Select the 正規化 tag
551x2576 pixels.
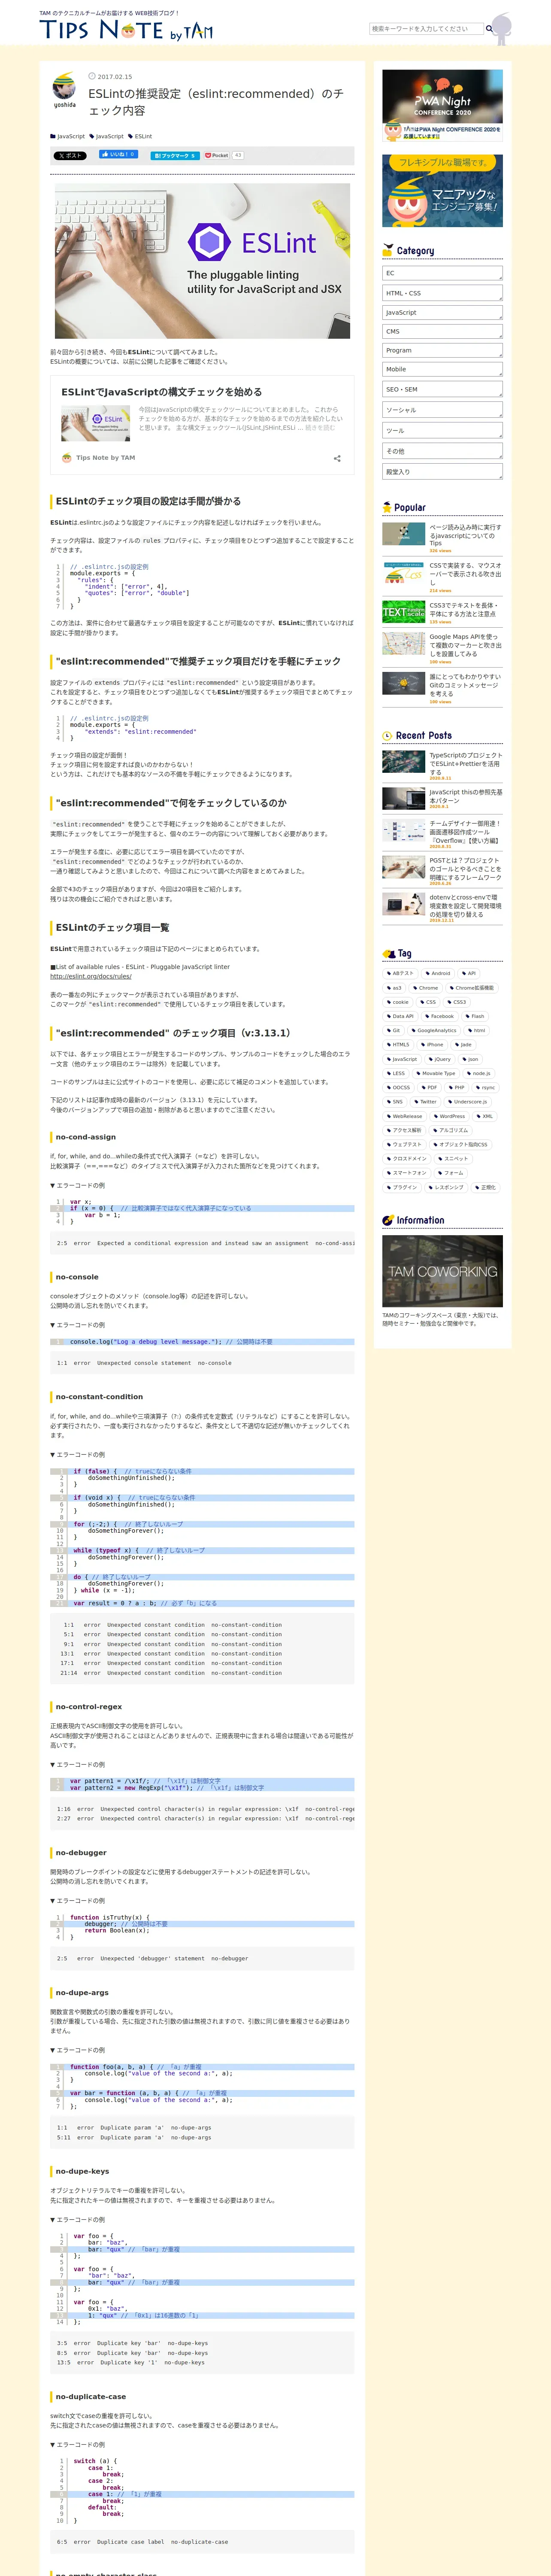pos(486,1187)
